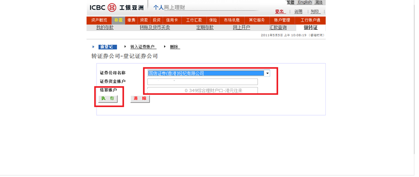Select the 结算账户 field

pos(203,90)
